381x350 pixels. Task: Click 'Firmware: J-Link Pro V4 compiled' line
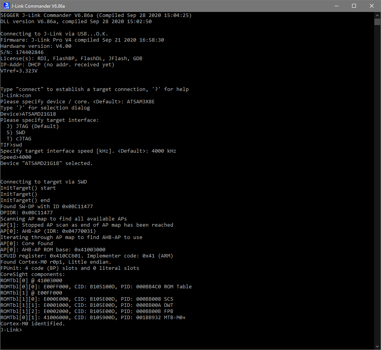click(x=82, y=40)
